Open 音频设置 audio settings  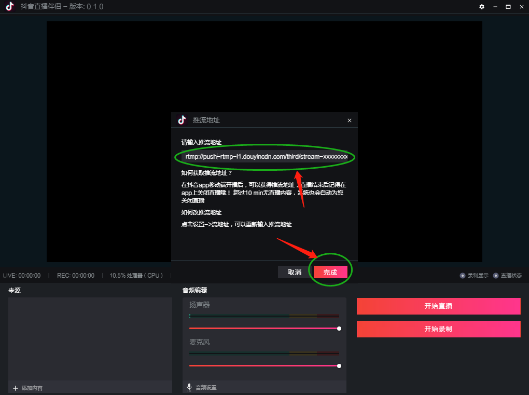pyautogui.click(x=206, y=388)
